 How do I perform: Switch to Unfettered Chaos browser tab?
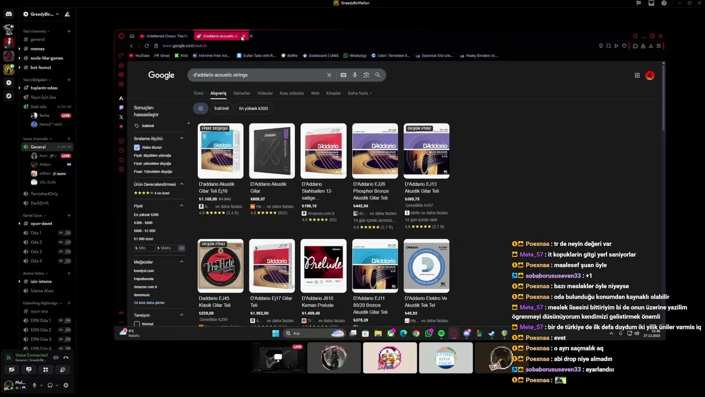coord(164,36)
